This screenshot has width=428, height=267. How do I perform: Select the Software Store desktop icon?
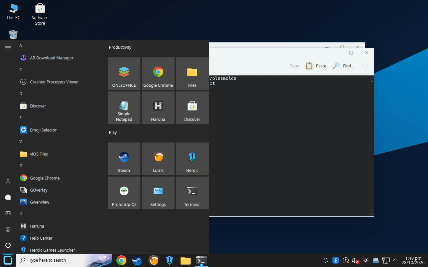(40, 15)
